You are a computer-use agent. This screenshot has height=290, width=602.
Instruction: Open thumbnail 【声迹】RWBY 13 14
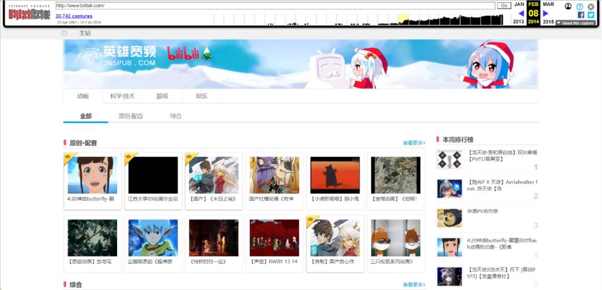click(274, 238)
